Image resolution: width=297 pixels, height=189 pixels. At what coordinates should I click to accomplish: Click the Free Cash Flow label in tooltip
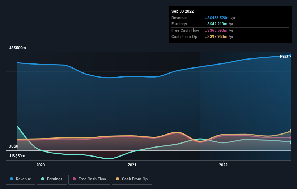coord(185,30)
